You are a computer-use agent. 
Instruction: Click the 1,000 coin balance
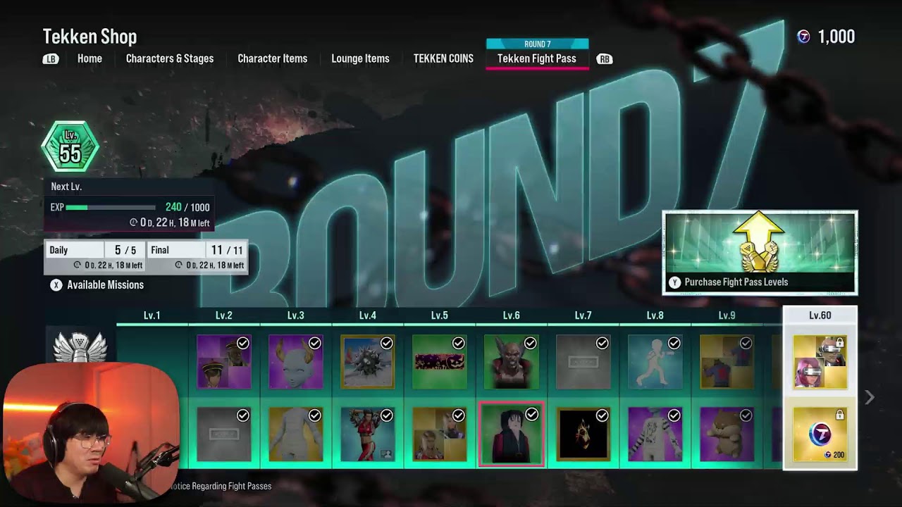(x=836, y=37)
